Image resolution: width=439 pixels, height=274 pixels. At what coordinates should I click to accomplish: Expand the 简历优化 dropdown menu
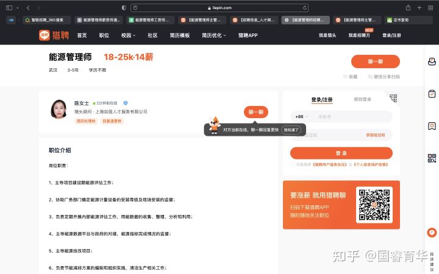pos(214,35)
